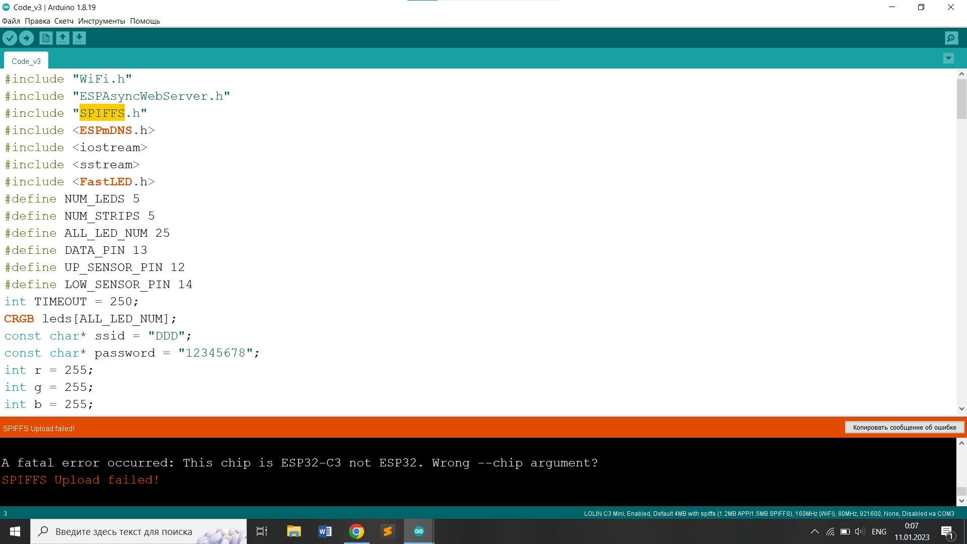967x544 pixels.
Task: Click the Open sketch up-arrow icon
Action: point(62,38)
